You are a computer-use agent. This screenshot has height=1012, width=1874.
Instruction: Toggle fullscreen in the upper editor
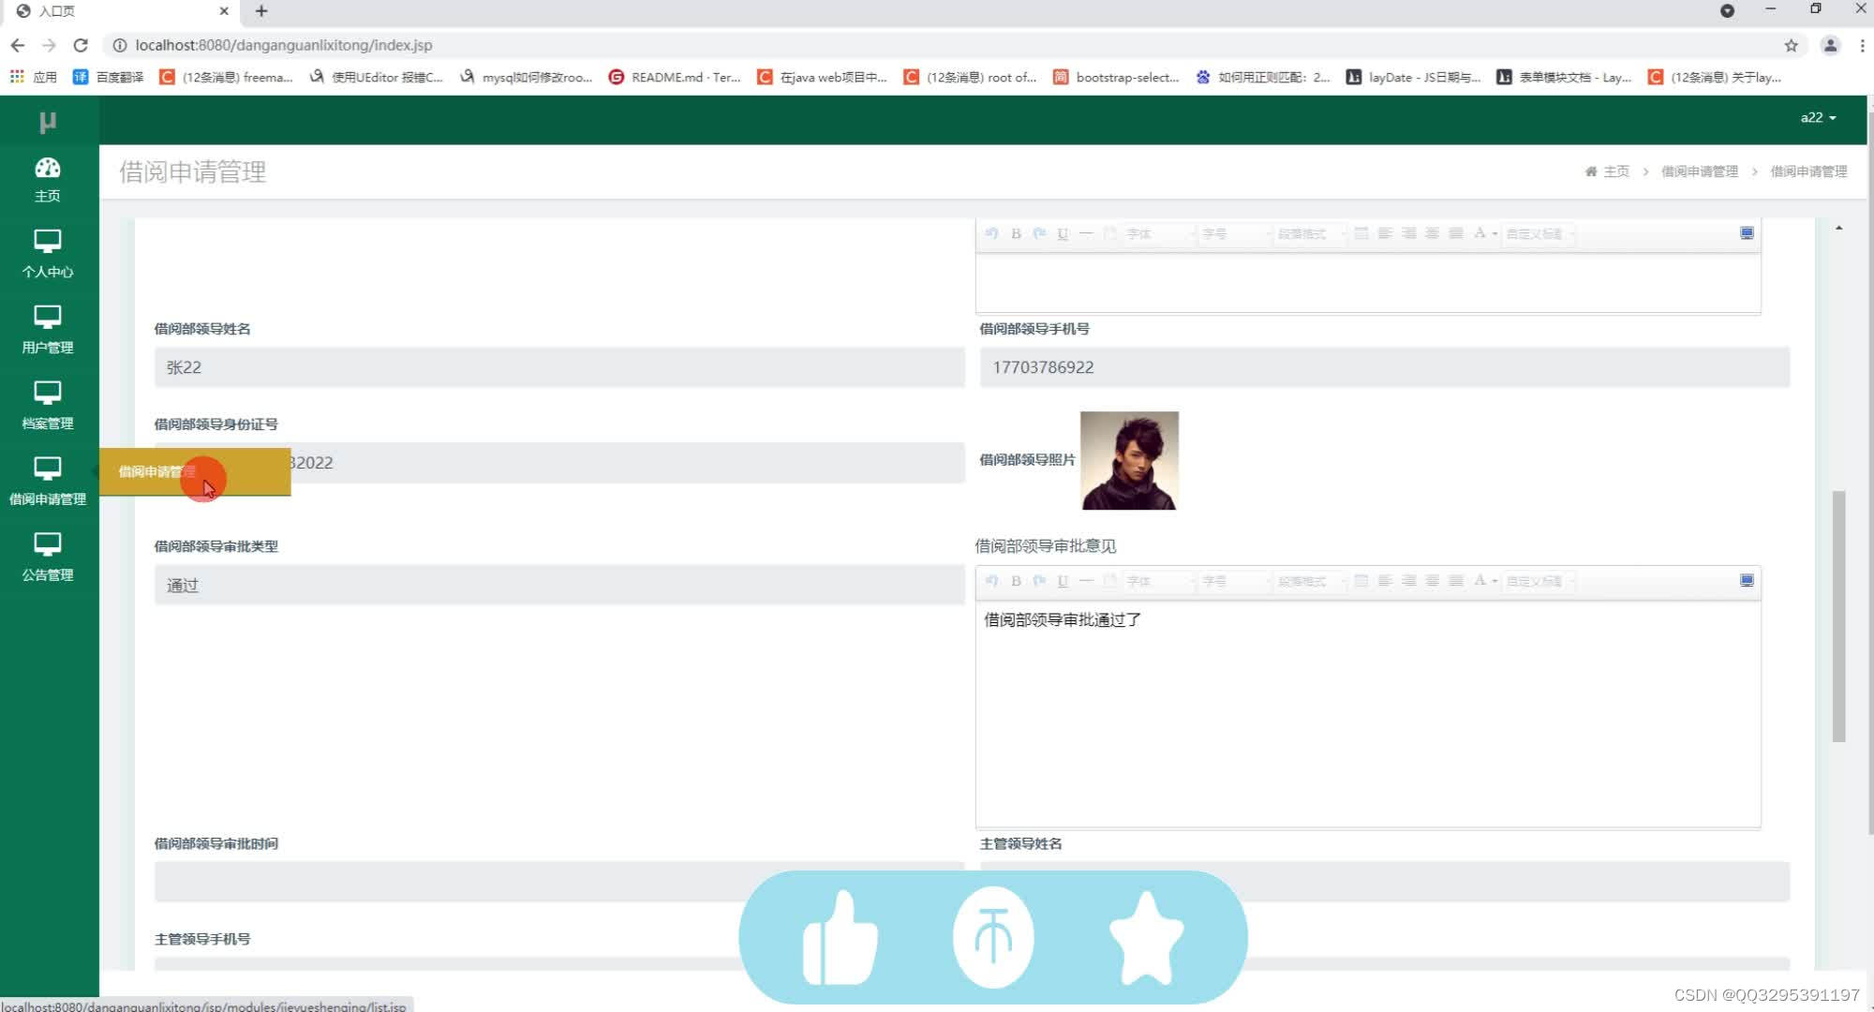pyautogui.click(x=1747, y=232)
